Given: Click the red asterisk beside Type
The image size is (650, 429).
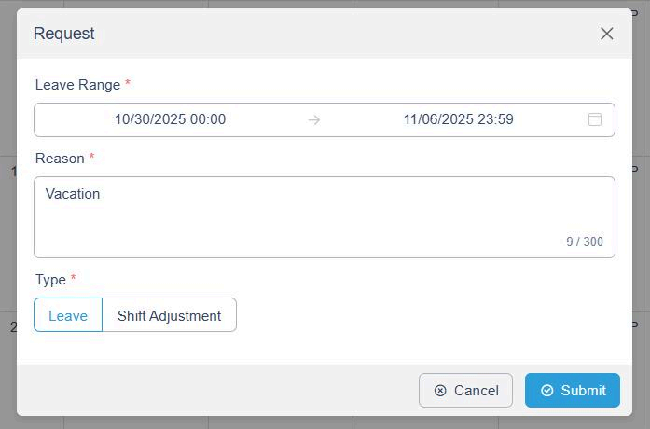Looking at the screenshot, I should click(x=73, y=279).
